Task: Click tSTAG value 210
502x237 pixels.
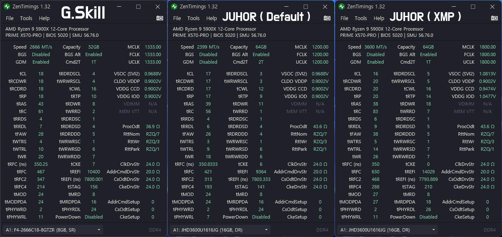Action: [428, 187]
